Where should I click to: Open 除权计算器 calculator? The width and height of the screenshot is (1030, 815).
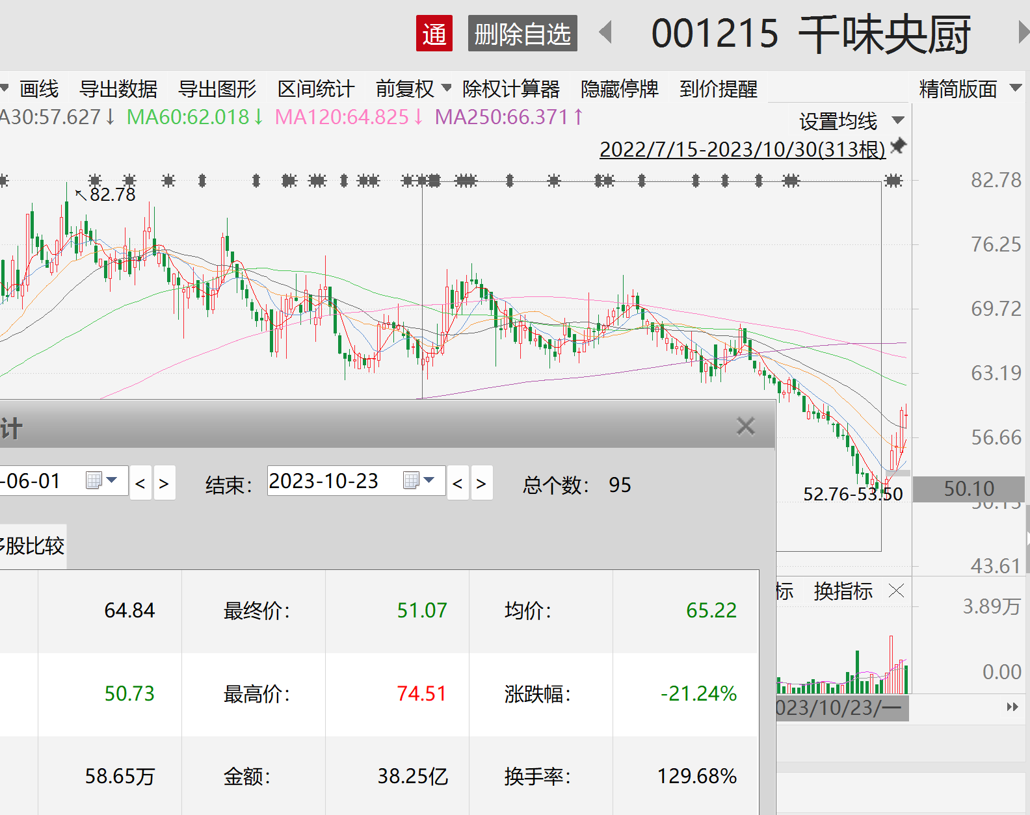click(511, 89)
